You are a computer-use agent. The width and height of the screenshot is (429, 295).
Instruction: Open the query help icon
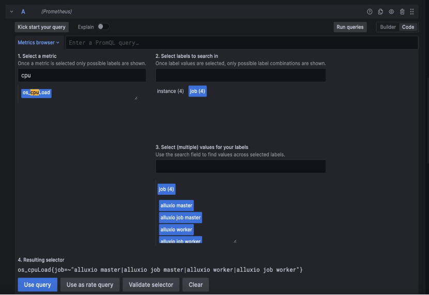pyautogui.click(x=370, y=11)
